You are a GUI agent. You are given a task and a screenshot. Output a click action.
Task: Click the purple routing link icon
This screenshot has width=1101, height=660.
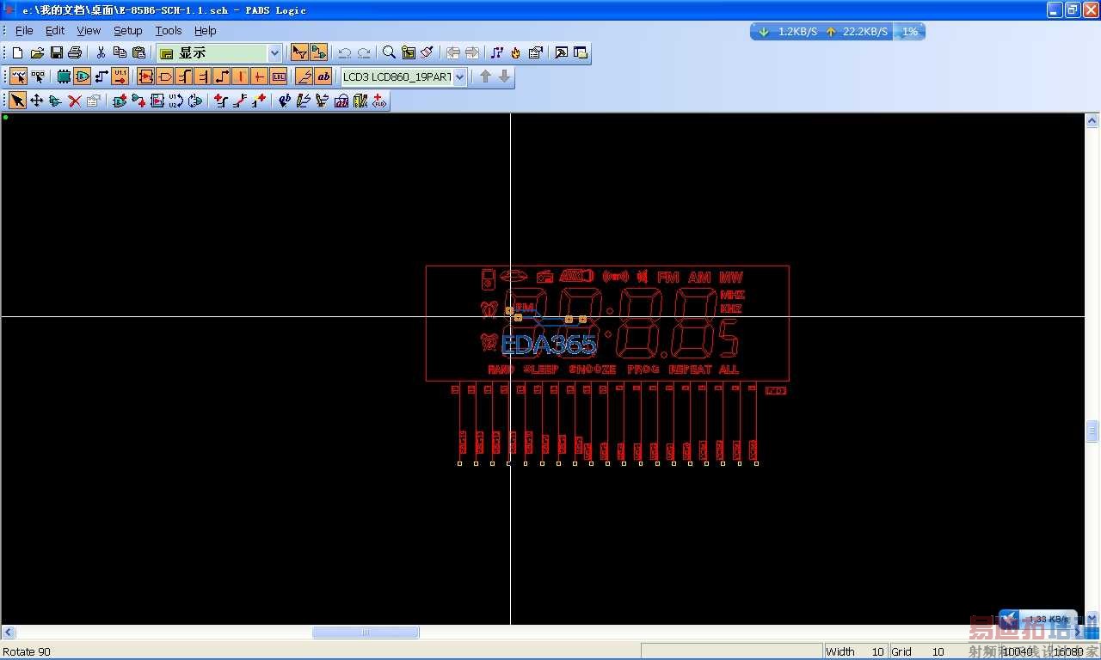497,52
